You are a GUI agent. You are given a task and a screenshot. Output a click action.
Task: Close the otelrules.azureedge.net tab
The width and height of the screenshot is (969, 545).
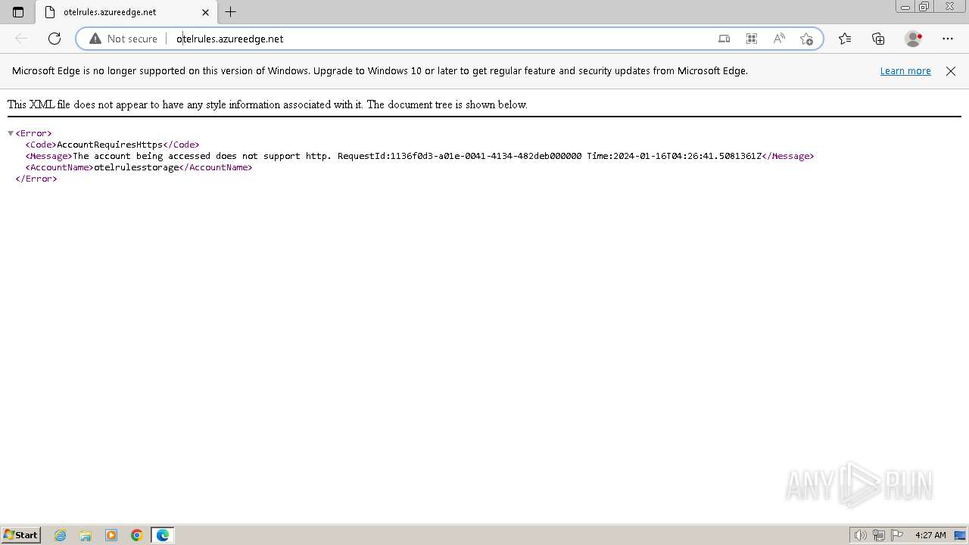(x=205, y=12)
